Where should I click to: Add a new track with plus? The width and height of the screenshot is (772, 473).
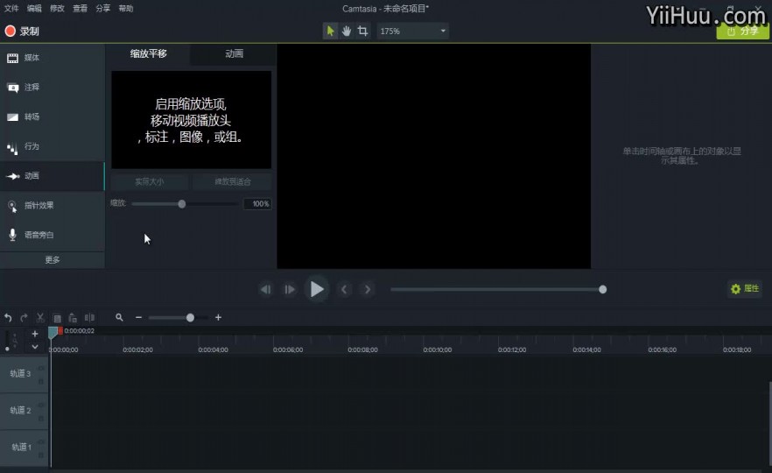click(35, 334)
